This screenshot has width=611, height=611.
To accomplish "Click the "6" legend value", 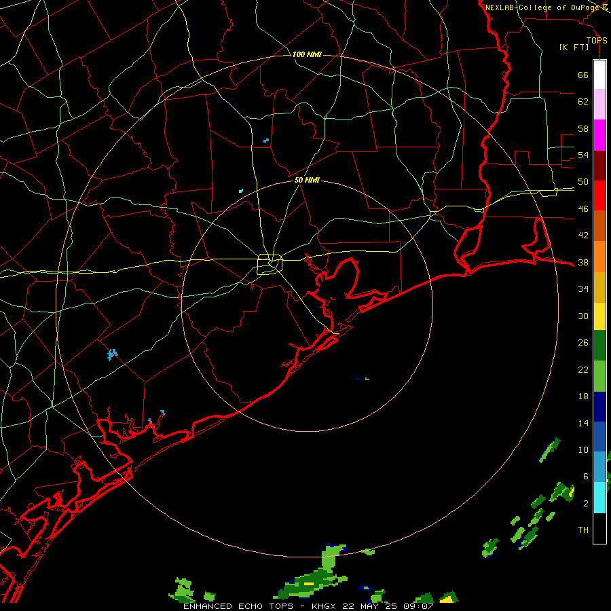I will pyautogui.click(x=585, y=477).
